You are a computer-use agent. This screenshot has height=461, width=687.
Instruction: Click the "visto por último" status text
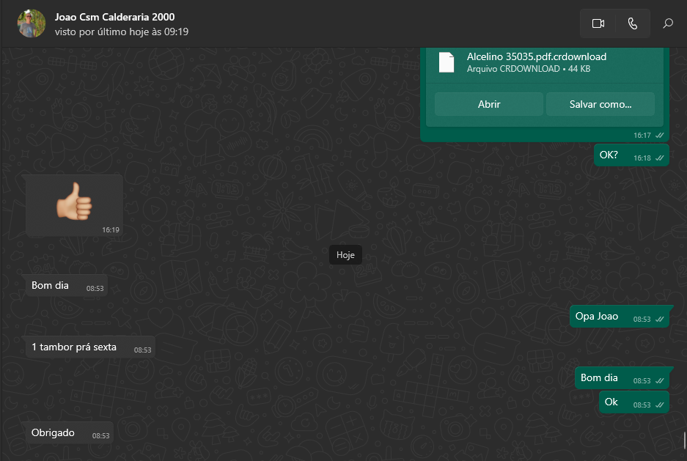[x=122, y=32]
